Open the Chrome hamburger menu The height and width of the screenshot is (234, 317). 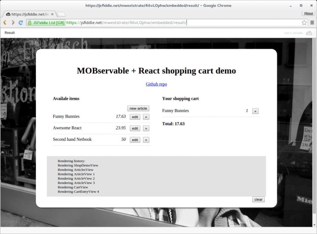tap(312, 22)
